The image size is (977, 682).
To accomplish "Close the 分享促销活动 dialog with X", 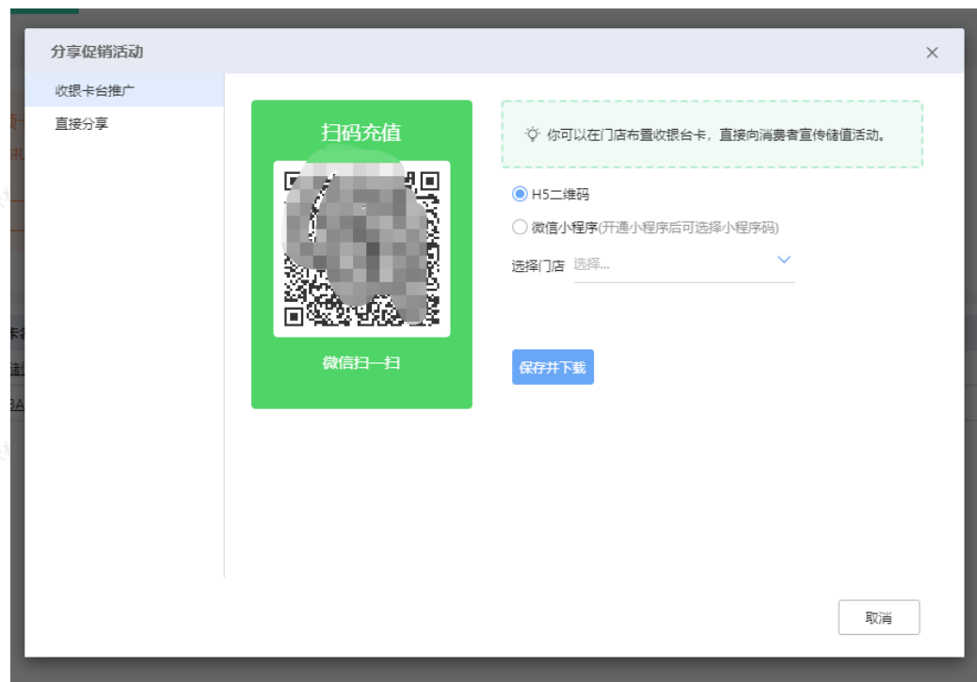I will (932, 53).
